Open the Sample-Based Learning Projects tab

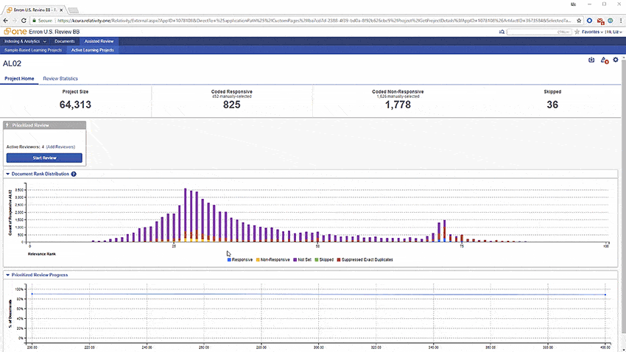pyautogui.click(x=34, y=50)
